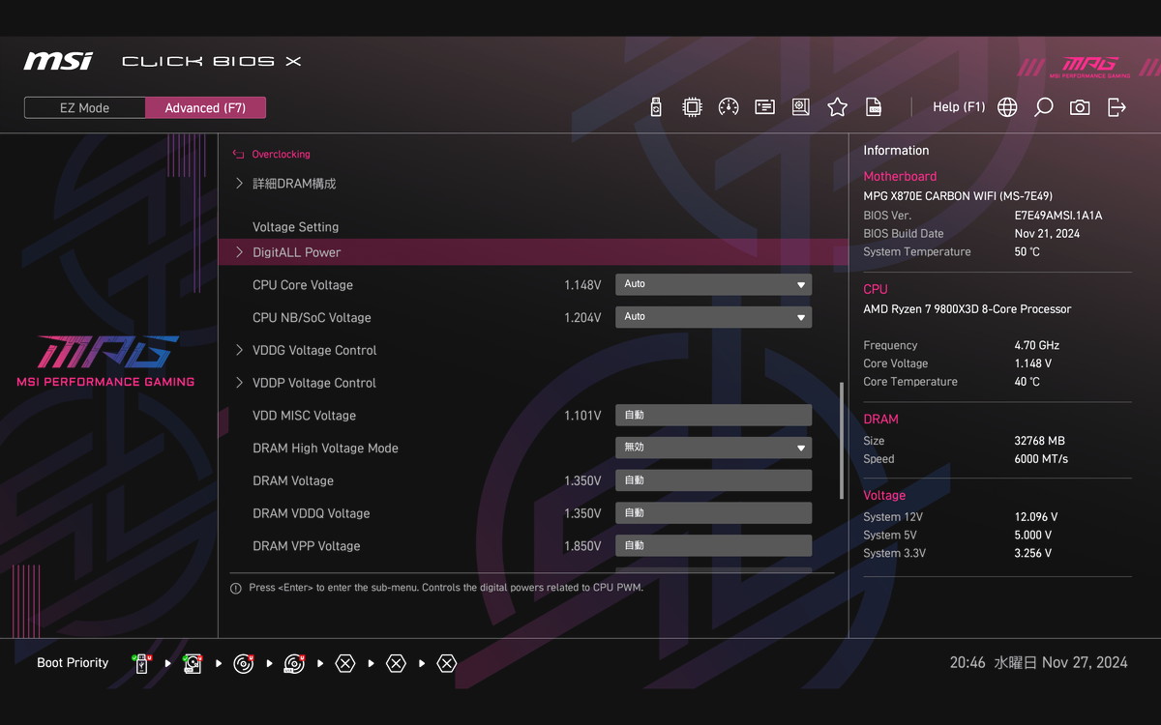Select VDD MISC Voltage label
1161x725 pixels.
304,416
